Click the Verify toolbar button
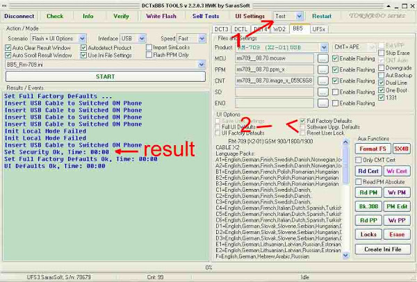 click(121, 16)
